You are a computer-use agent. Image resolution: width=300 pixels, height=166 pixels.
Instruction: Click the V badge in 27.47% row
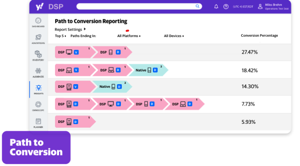(x=76, y=52)
